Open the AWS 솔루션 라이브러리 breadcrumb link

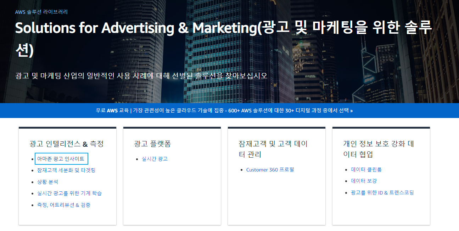(x=41, y=12)
